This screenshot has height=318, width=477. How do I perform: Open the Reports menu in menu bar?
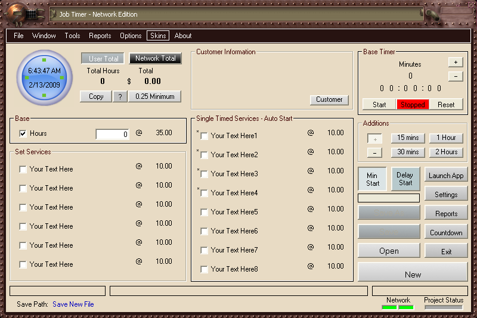click(x=100, y=36)
